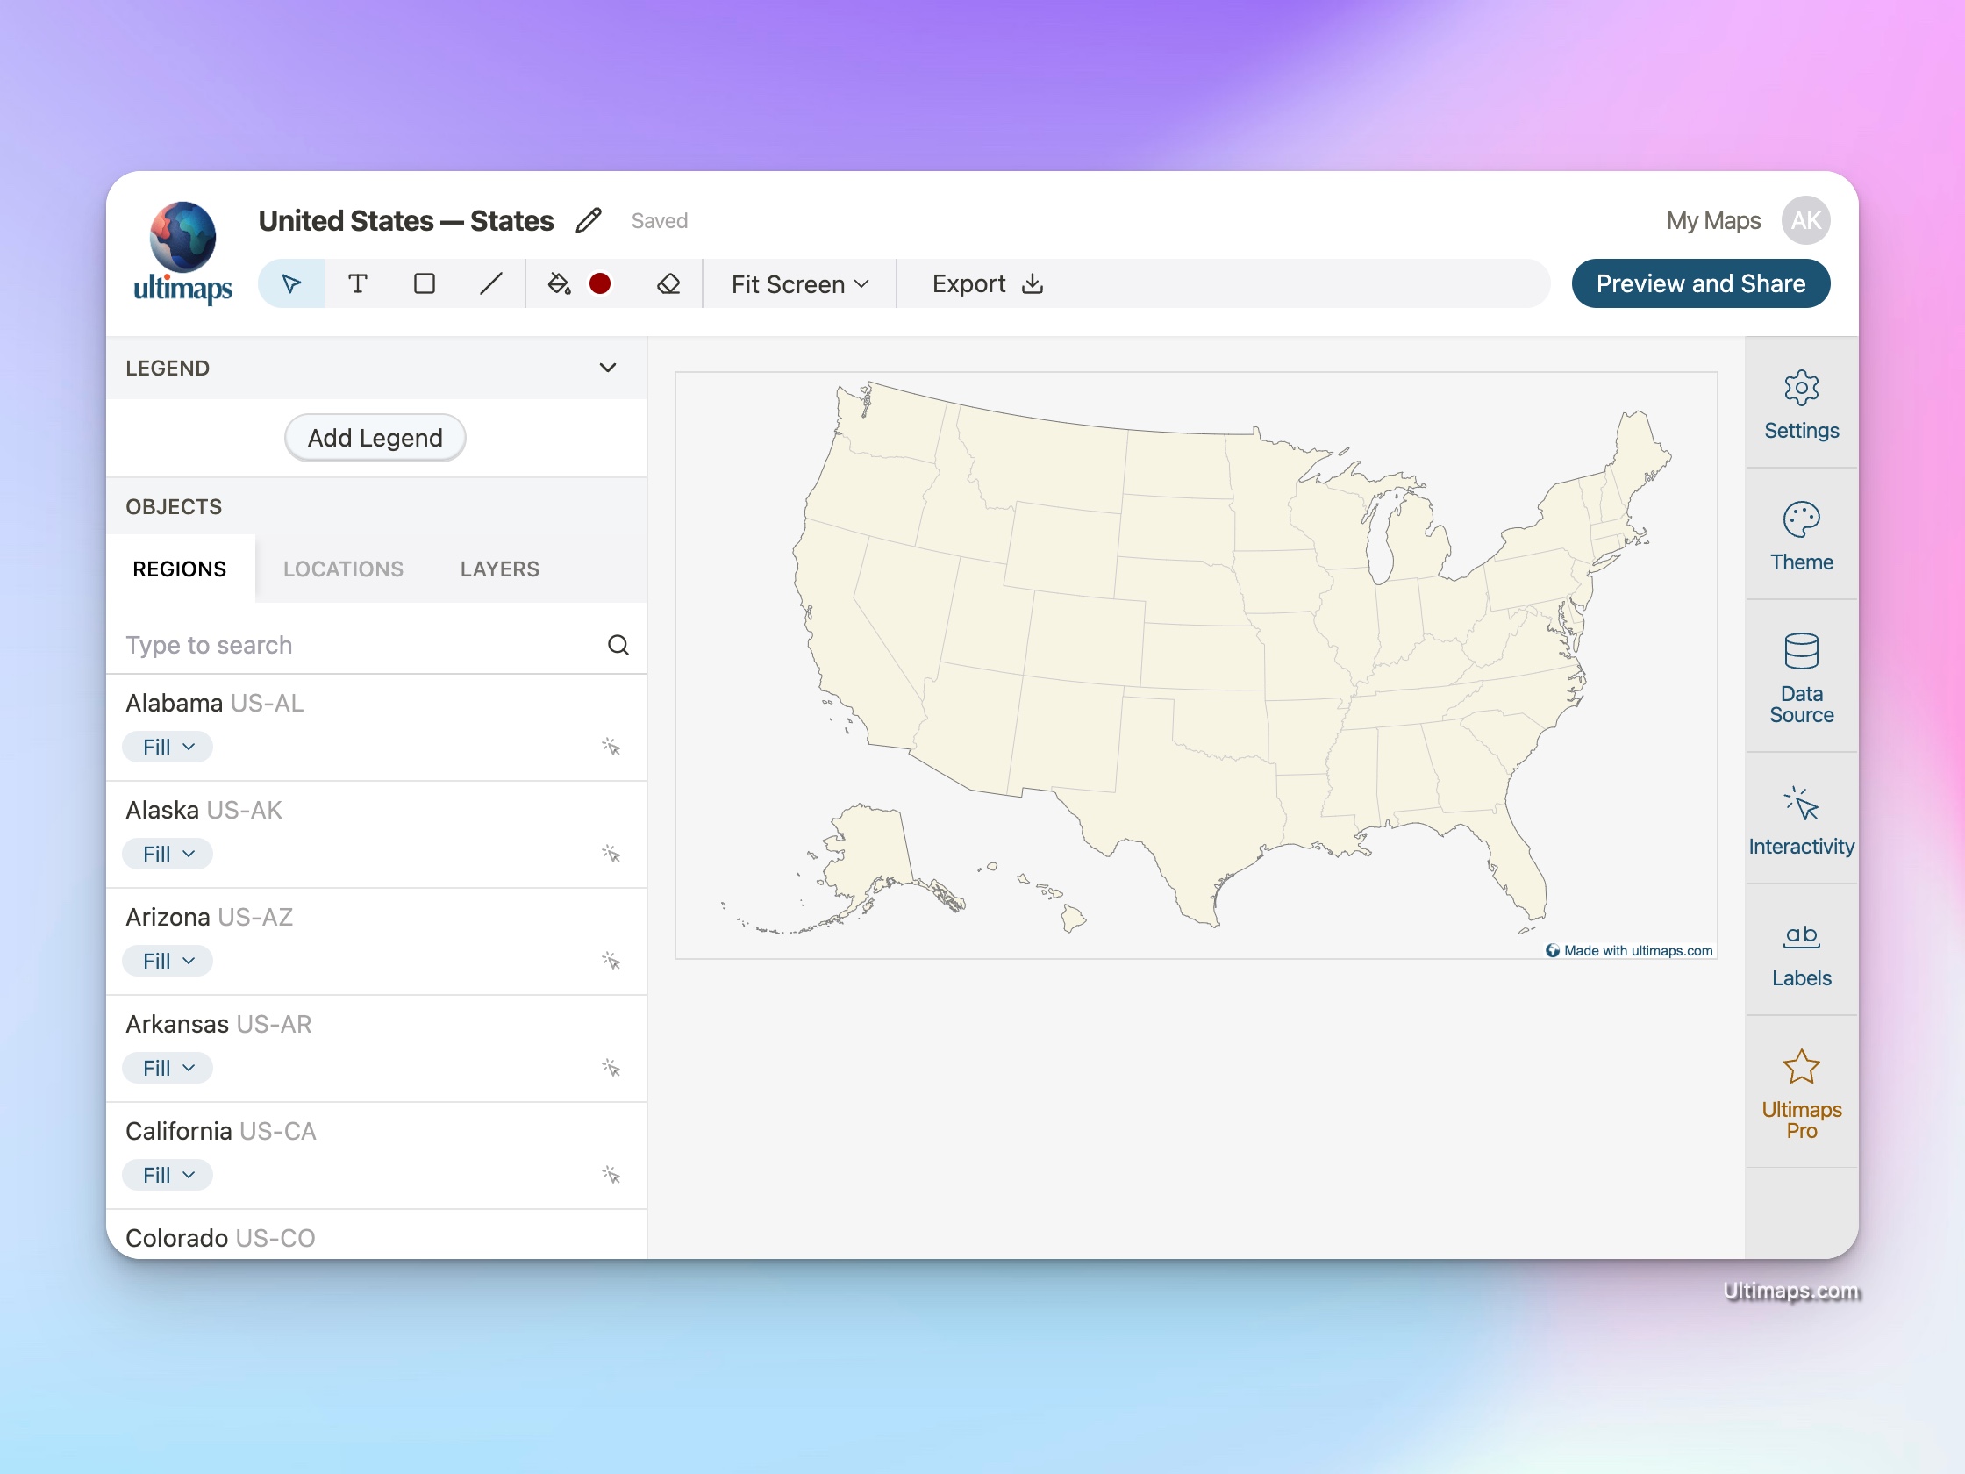The image size is (1965, 1474).
Task: Switch to the LAYERS tab
Action: point(499,569)
